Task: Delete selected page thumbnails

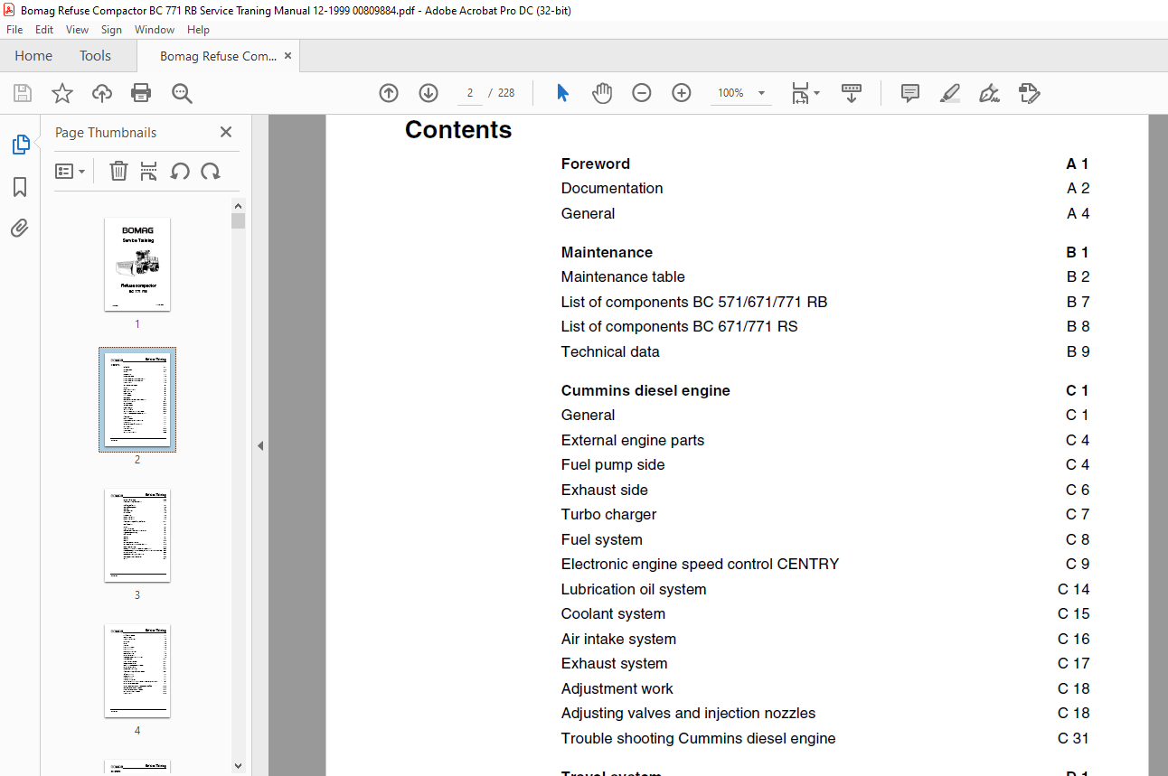Action: click(x=118, y=171)
